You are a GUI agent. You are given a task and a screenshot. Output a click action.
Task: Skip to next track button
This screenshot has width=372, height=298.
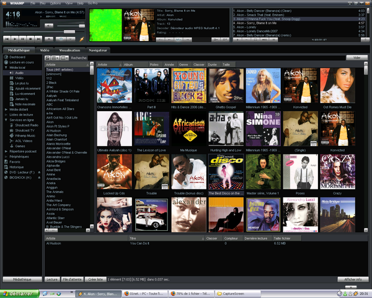[x=38, y=38]
